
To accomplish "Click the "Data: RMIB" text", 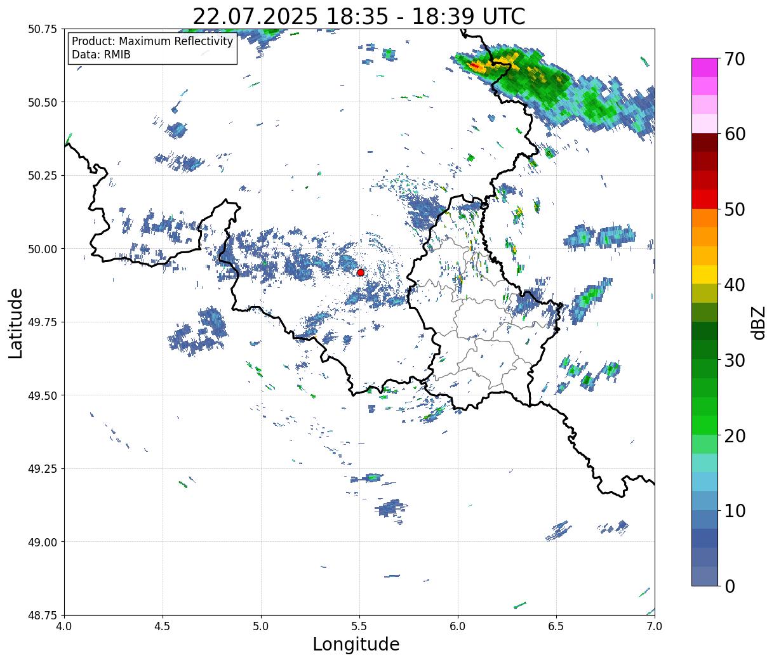I will (101, 55).
